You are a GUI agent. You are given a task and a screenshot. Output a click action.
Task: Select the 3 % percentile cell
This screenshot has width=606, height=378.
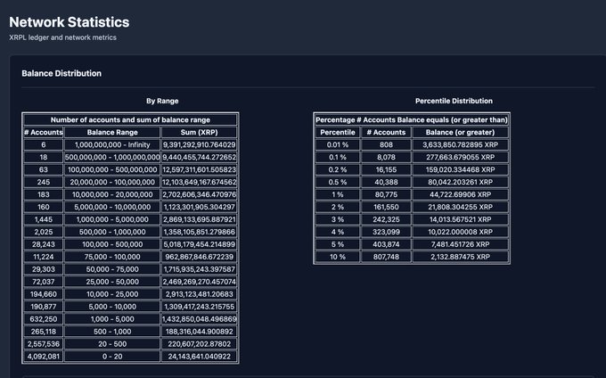coord(338,219)
